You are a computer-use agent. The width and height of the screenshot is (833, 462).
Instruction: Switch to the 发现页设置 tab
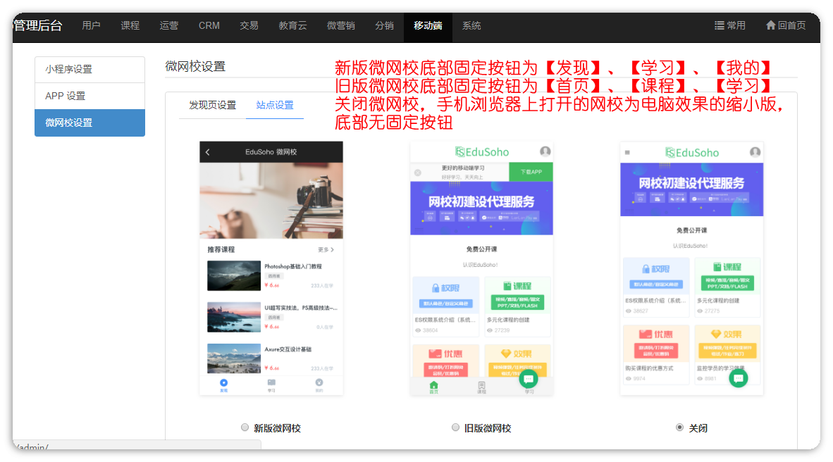point(212,106)
